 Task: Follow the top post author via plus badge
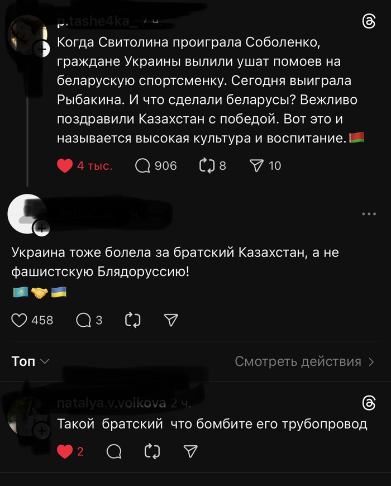point(42,50)
